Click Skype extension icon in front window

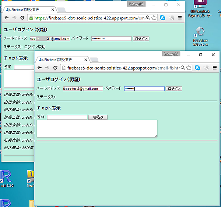198,68
